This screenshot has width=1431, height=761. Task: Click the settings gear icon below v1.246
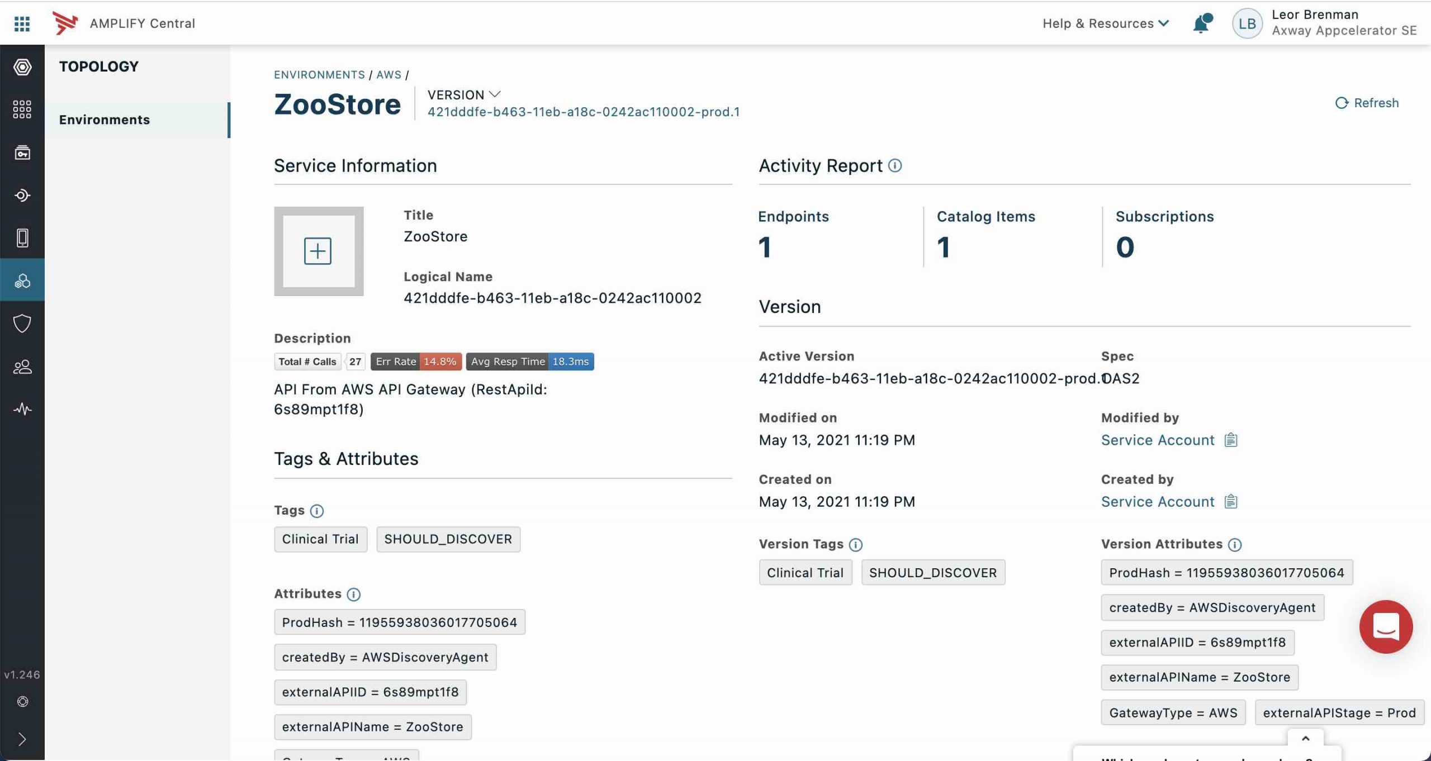pos(22,702)
